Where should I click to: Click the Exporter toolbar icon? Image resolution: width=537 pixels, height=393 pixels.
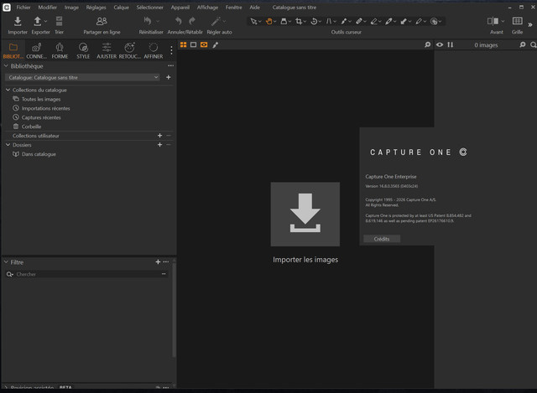pos(37,21)
